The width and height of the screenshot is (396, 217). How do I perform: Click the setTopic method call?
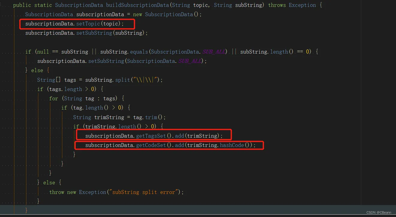pos(88,24)
